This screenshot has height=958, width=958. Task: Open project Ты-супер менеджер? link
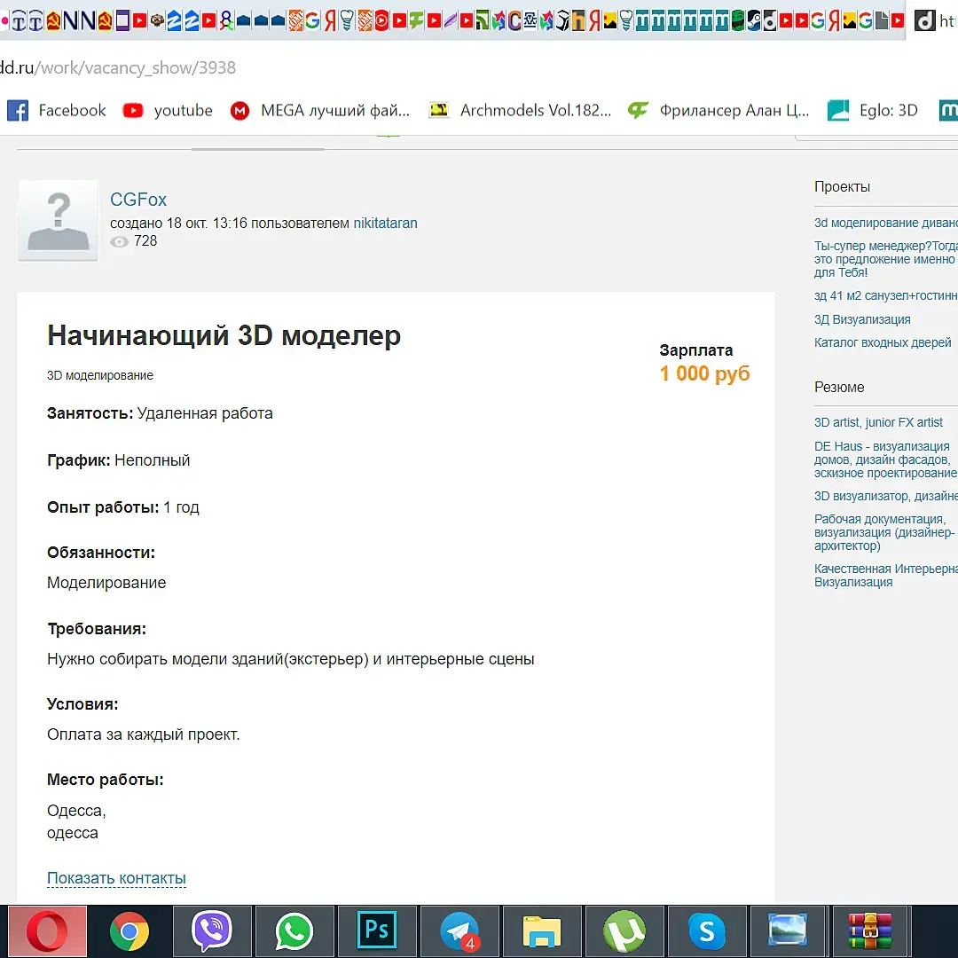click(x=886, y=259)
